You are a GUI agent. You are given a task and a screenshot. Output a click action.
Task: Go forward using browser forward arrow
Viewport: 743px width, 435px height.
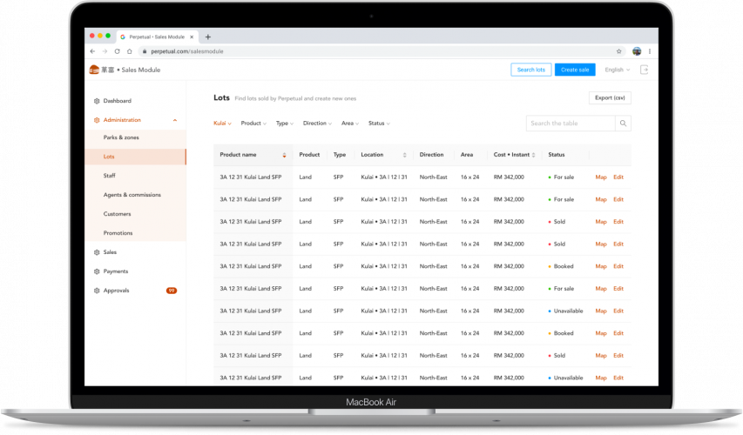105,51
